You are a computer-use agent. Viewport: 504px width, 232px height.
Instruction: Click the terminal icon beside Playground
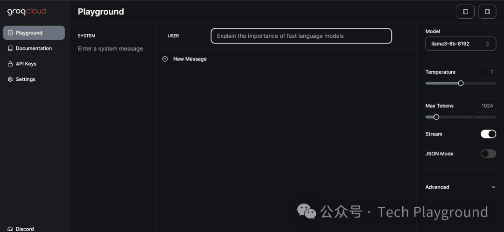click(x=10, y=33)
